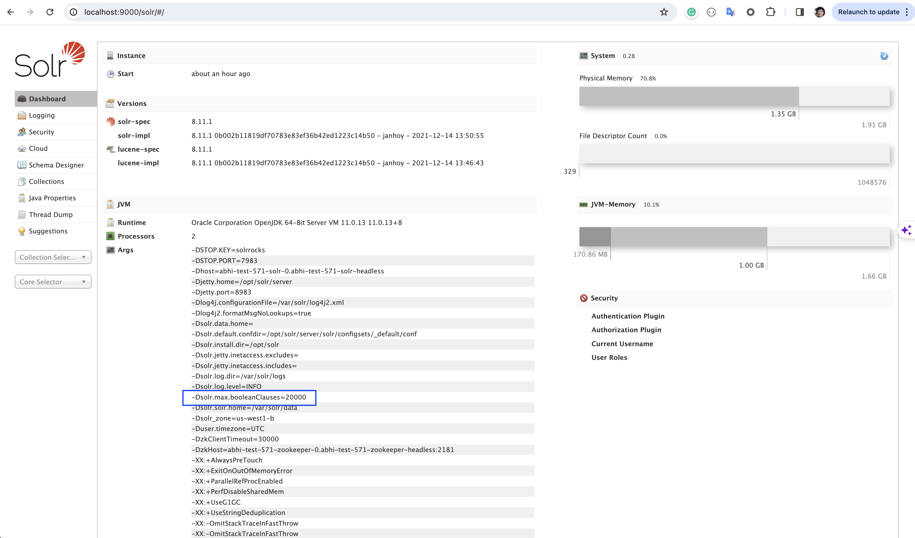Open Java Properties page

tap(52, 198)
